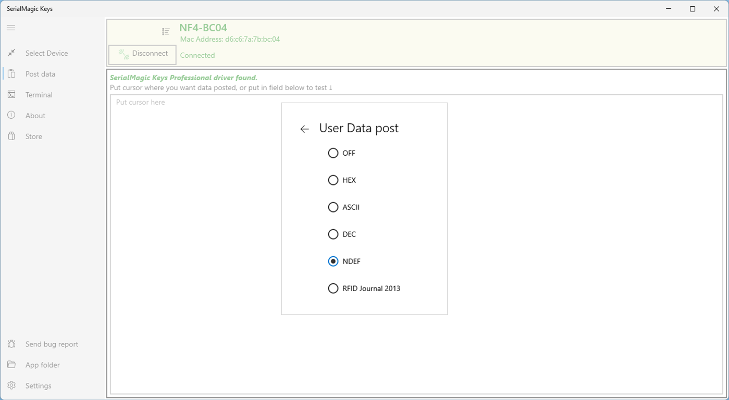The width and height of the screenshot is (729, 400).
Task: Select RFID Journal 2013 format
Action: click(333, 289)
